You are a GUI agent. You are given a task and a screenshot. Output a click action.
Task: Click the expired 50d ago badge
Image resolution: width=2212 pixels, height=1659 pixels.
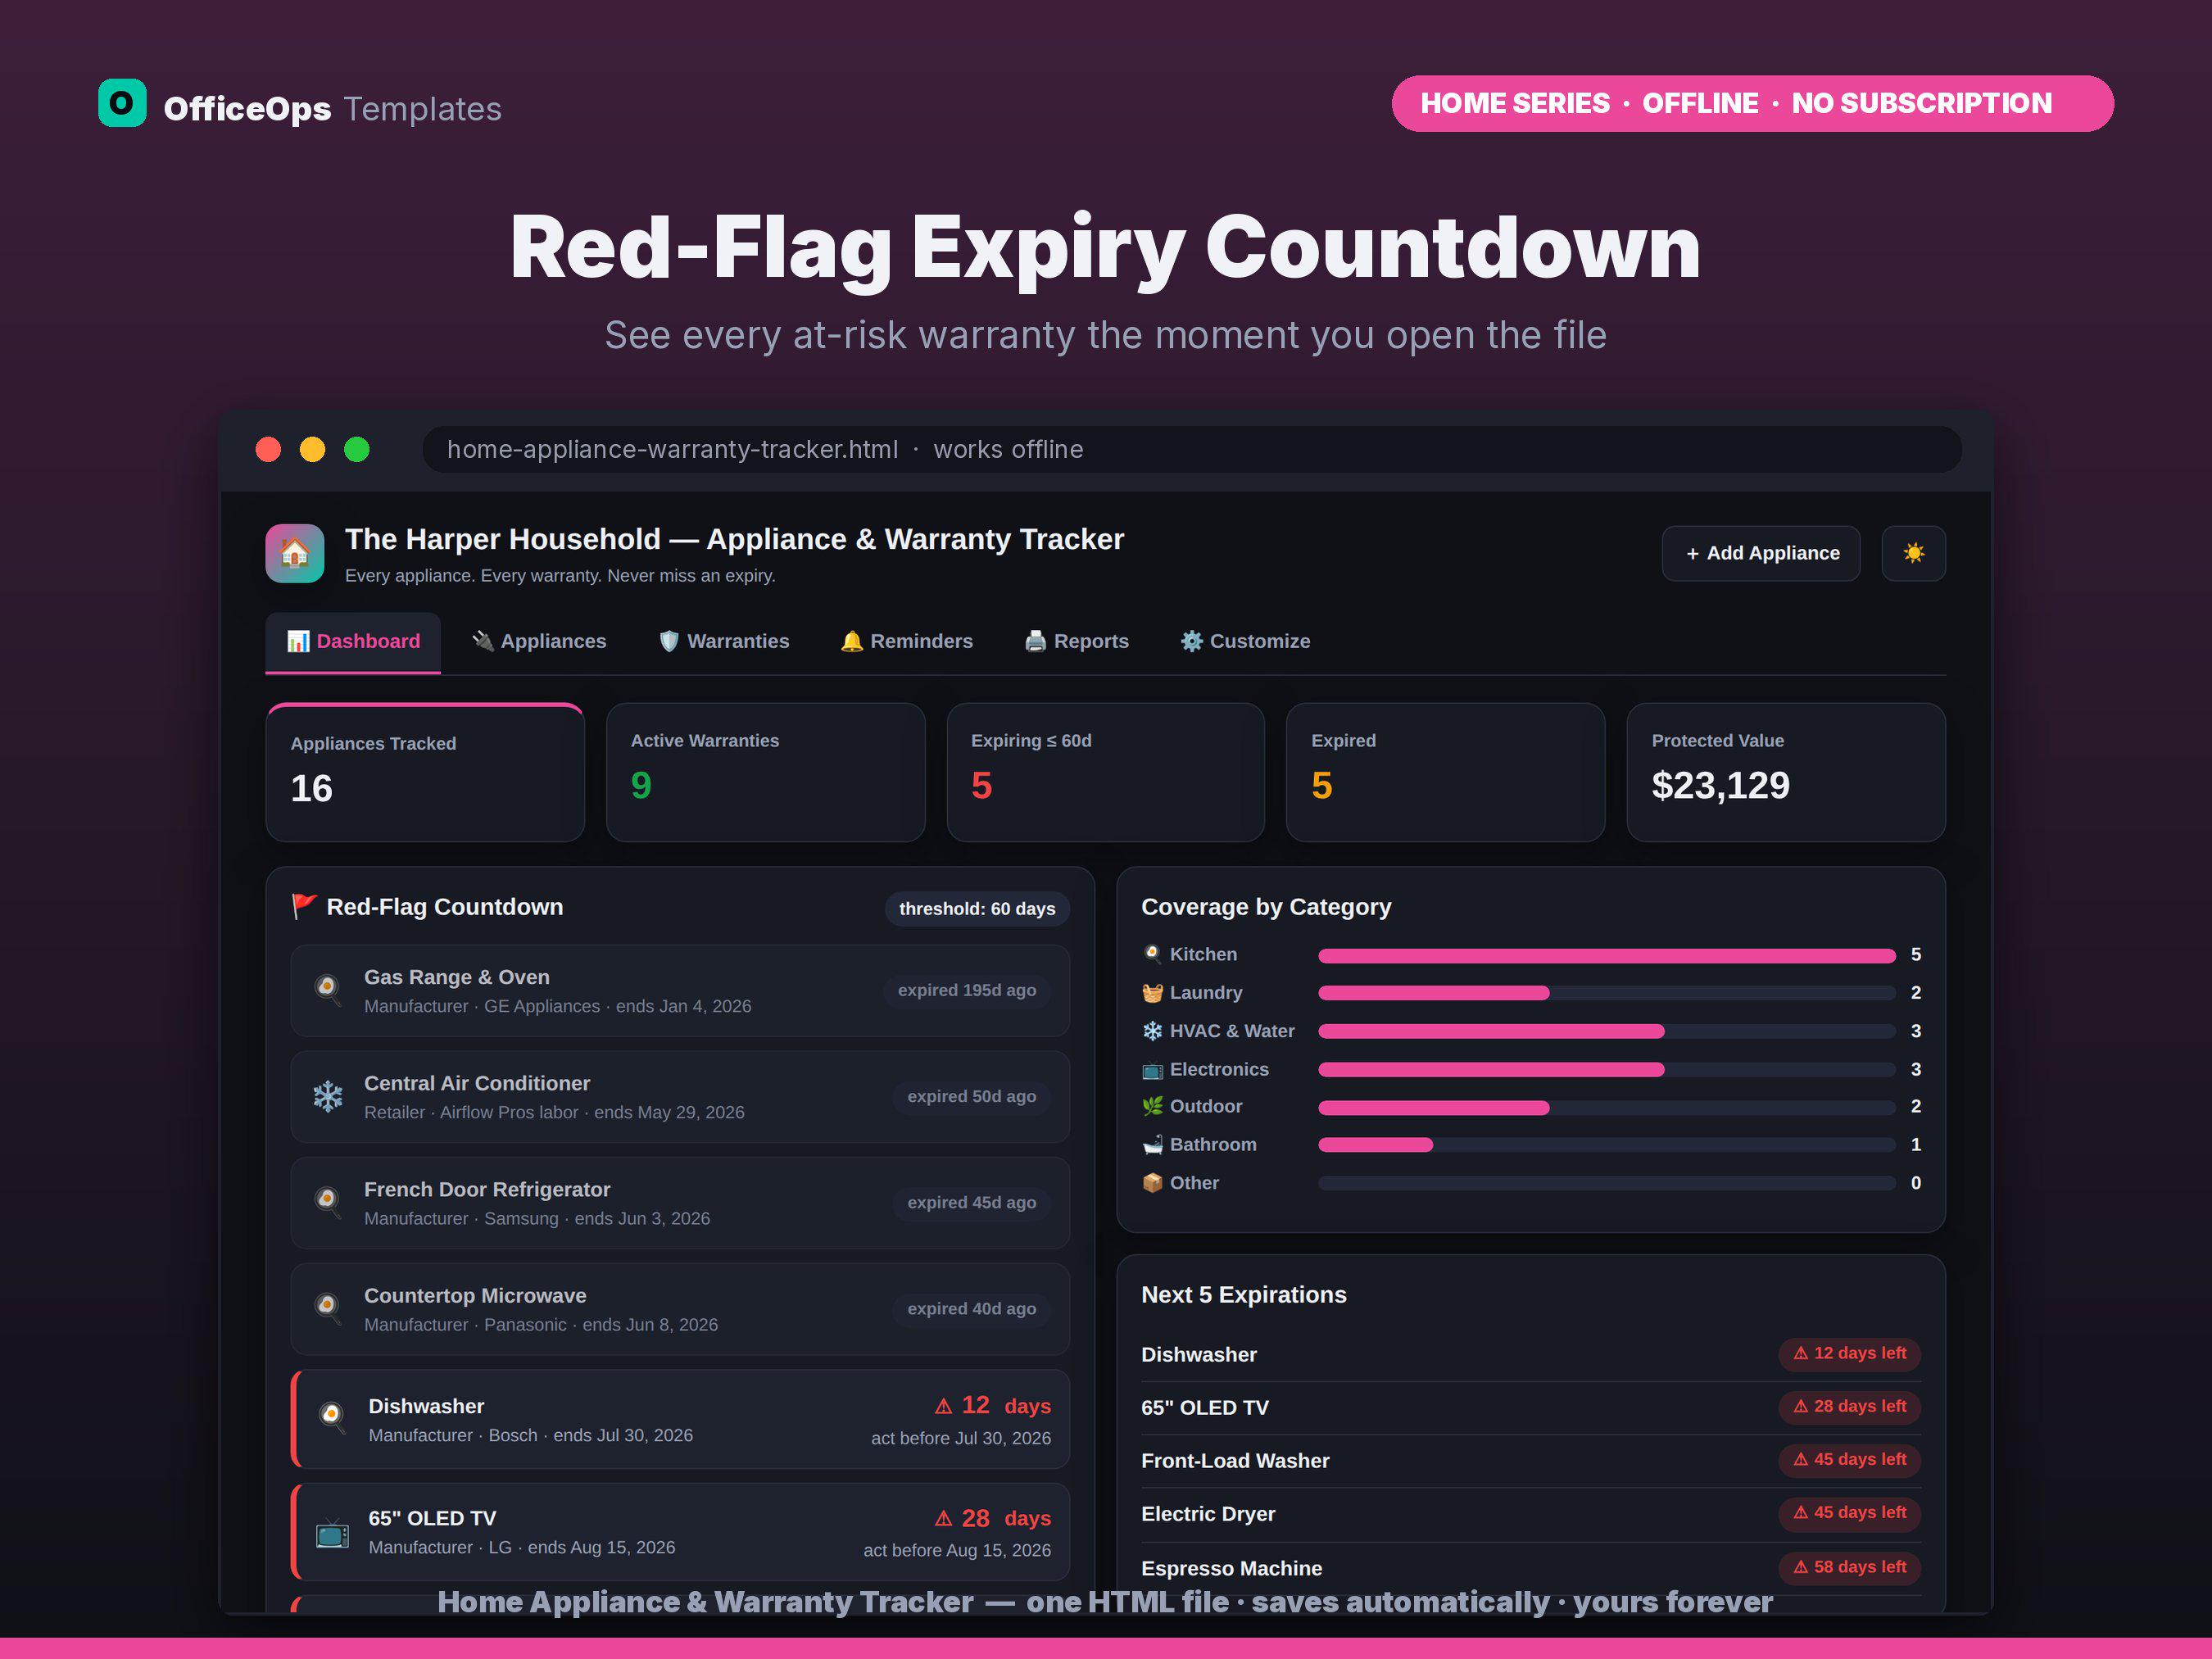point(971,1096)
